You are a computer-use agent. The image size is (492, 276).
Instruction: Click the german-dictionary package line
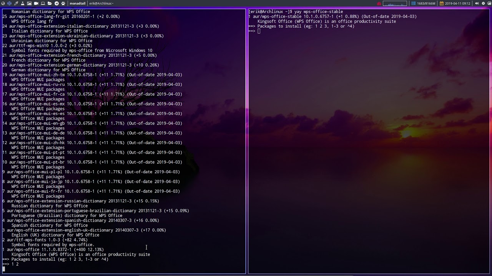click(x=81, y=65)
